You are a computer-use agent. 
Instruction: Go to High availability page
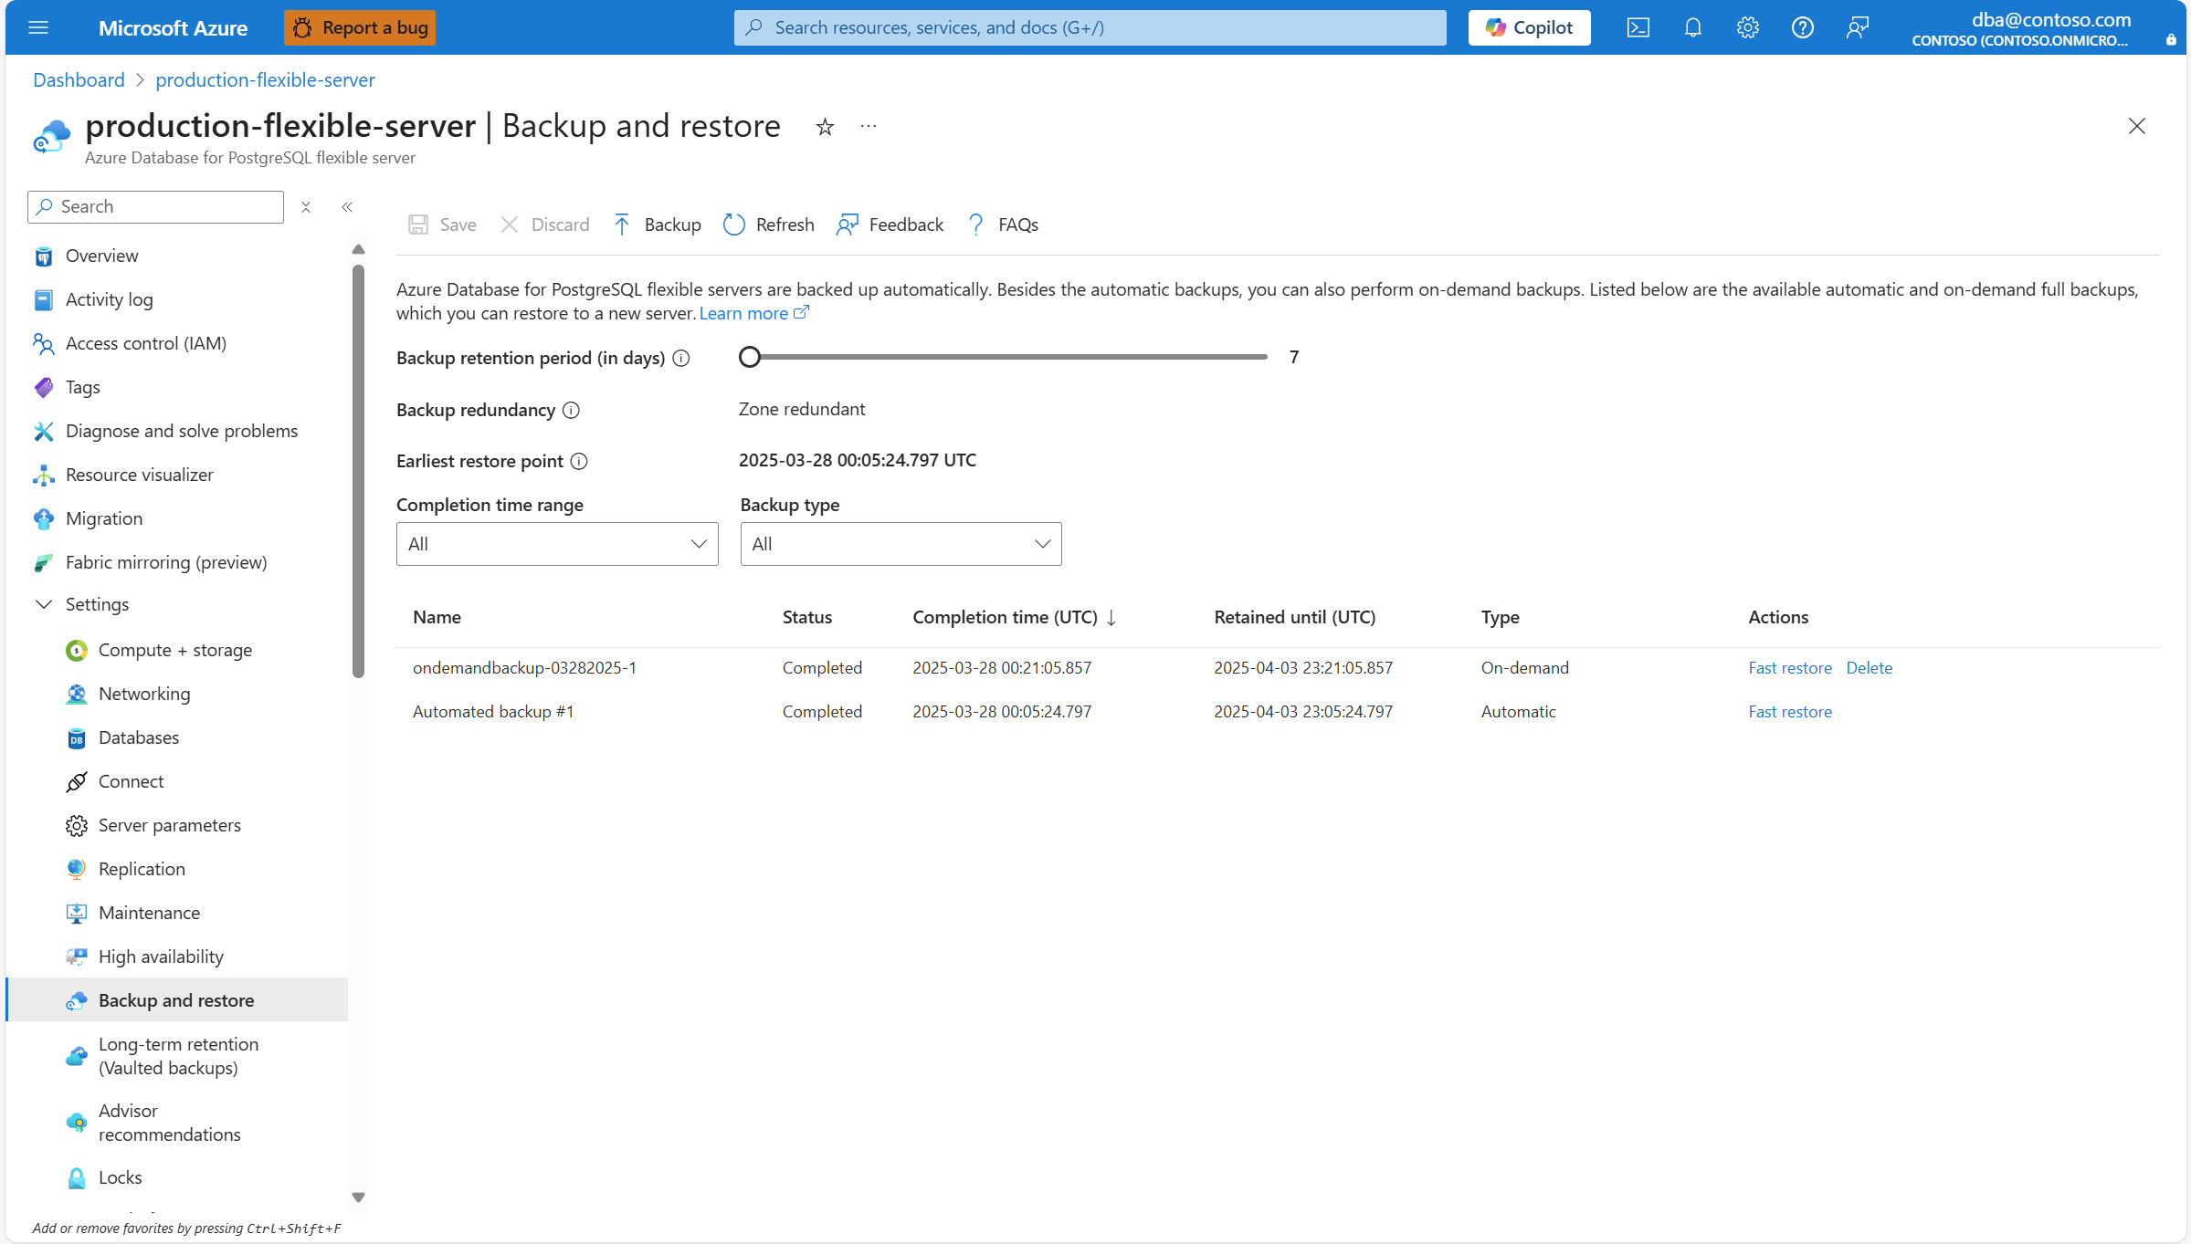tap(161, 957)
